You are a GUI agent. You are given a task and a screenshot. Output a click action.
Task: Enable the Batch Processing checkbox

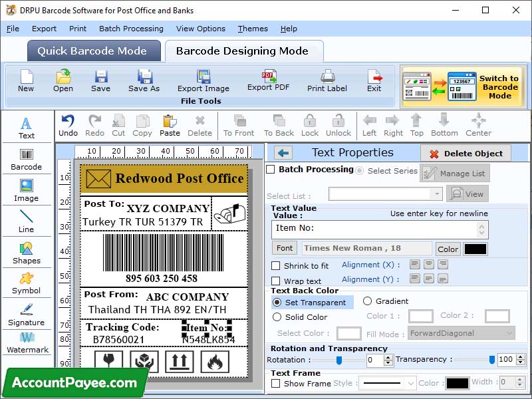271,170
